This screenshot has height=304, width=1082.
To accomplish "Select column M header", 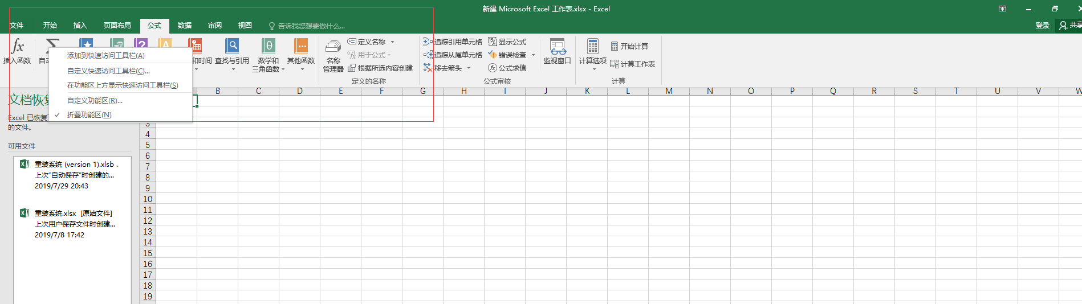I will tap(669, 91).
